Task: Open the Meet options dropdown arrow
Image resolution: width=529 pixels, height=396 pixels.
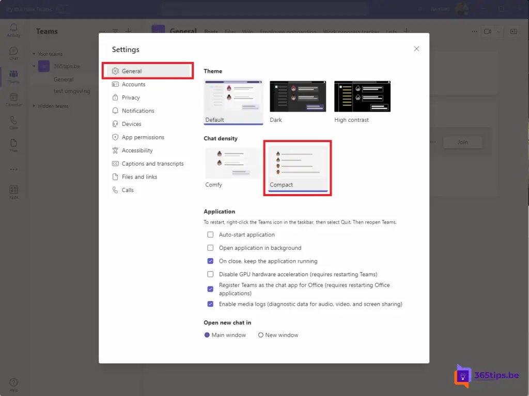Action: point(499,31)
